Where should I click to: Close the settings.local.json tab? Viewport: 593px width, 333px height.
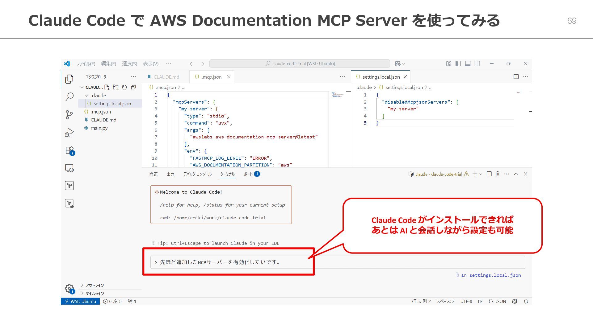click(x=405, y=77)
